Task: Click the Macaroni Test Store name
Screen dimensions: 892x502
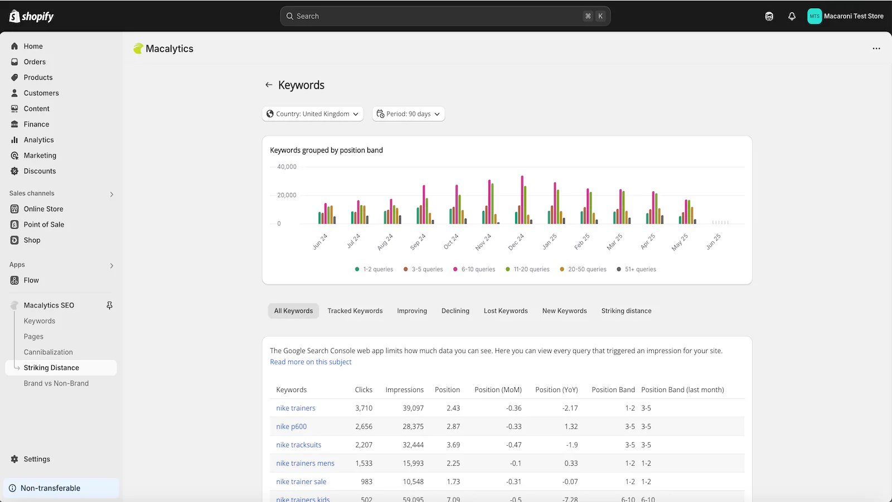Action: pos(854,16)
